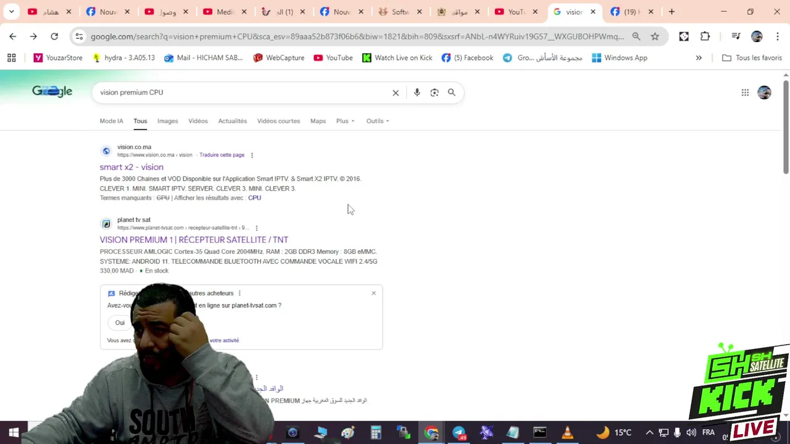View site information icon in address bar
This screenshot has width=790, height=444.
click(x=78, y=36)
